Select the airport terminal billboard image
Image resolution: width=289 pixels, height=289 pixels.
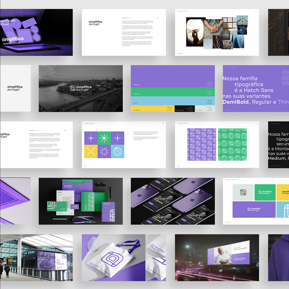(x=36, y=258)
